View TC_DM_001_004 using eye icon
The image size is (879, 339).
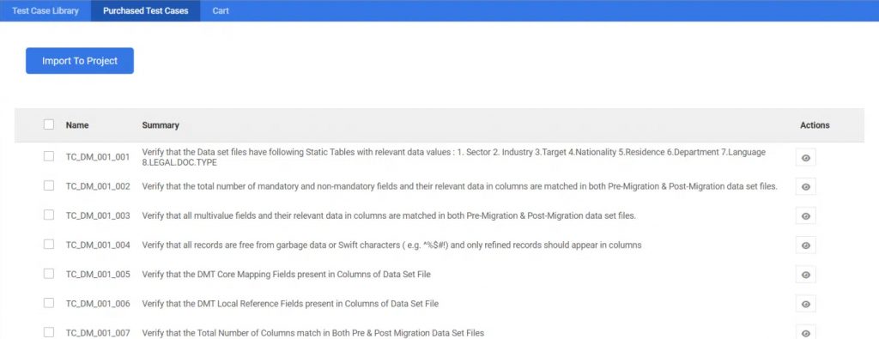click(805, 245)
